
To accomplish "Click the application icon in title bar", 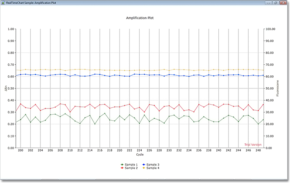I will (3, 3).
